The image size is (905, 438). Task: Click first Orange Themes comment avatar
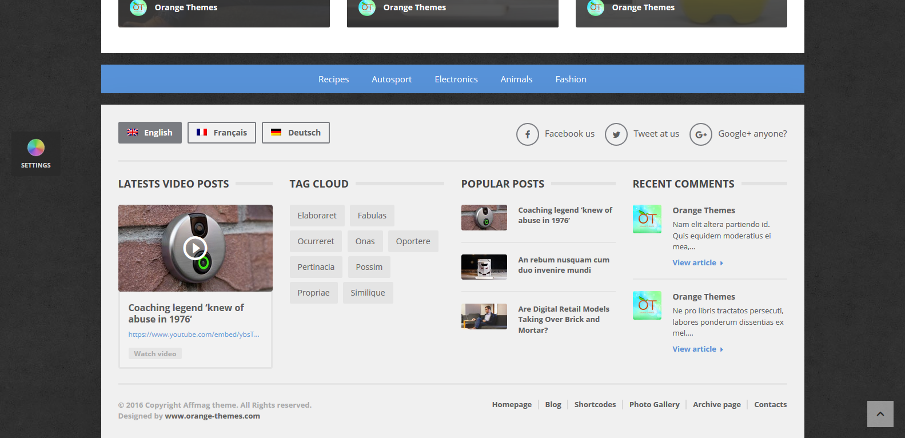click(647, 219)
